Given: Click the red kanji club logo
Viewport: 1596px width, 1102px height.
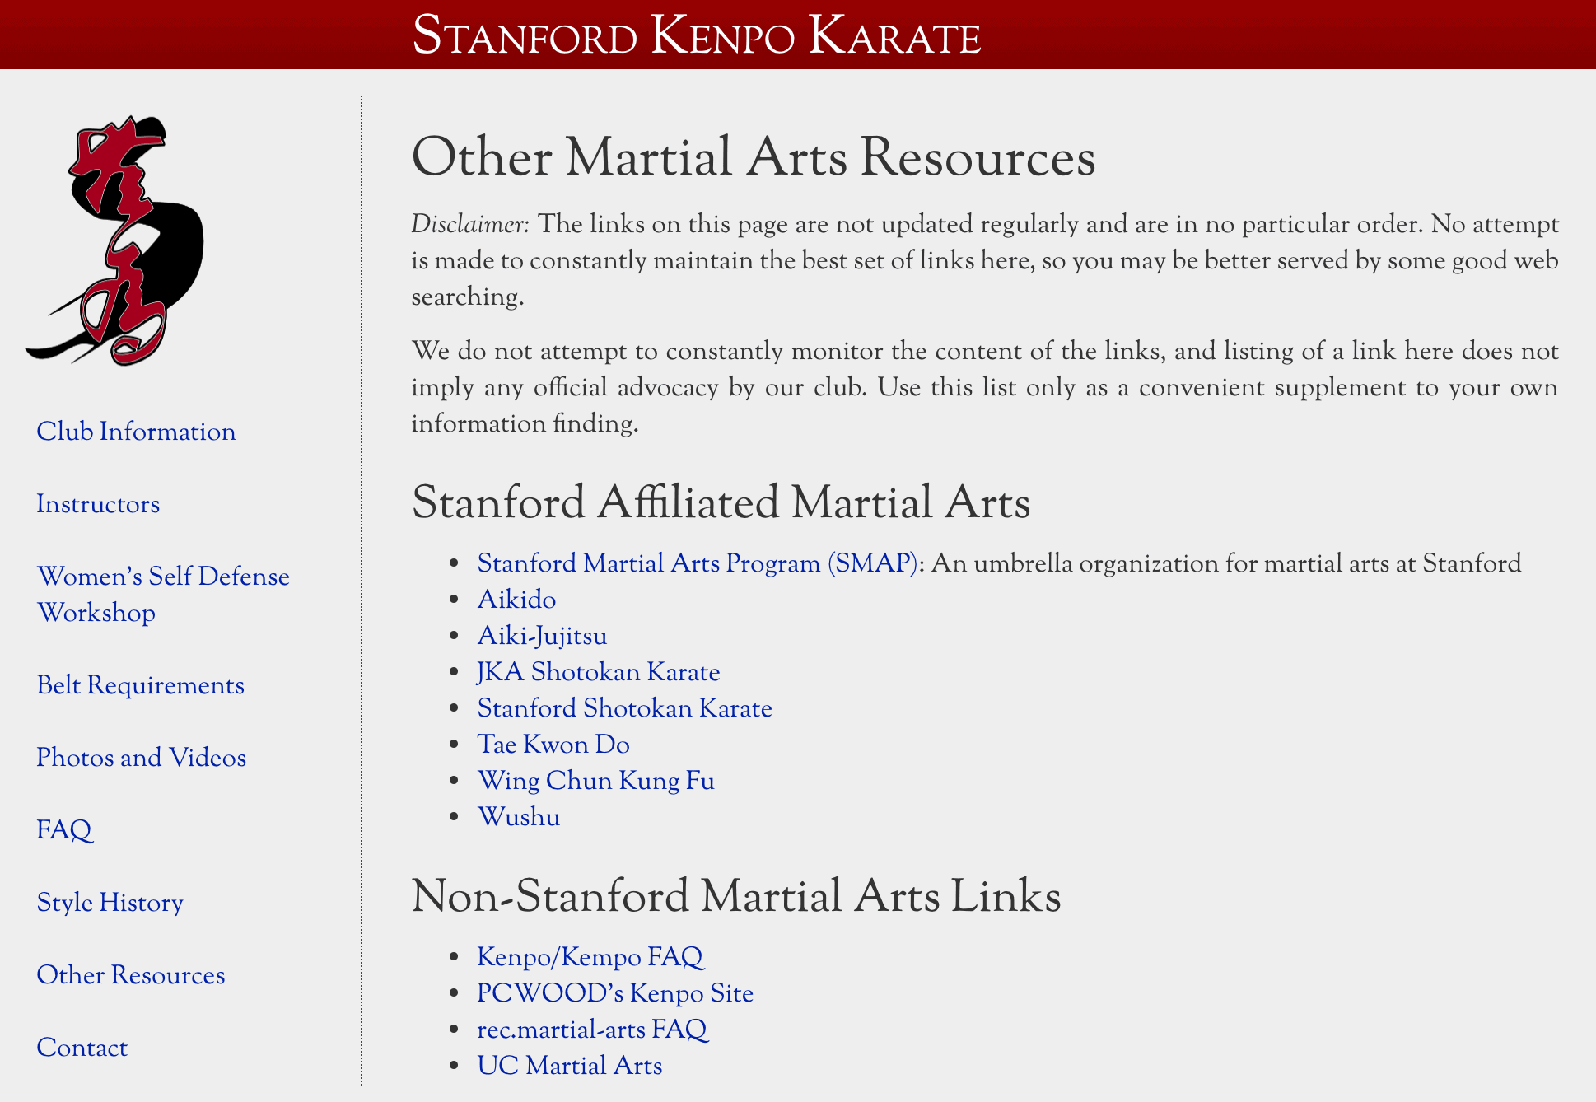Looking at the screenshot, I should (114, 240).
